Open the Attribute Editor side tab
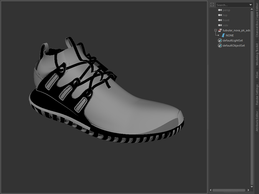The height and width of the screenshot is (194, 259). point(257,121)
